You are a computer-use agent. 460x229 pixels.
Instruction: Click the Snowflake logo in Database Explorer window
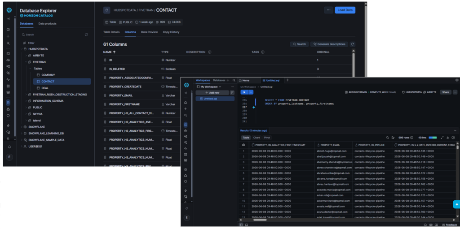pyautogui.click(x=9, y=11)
